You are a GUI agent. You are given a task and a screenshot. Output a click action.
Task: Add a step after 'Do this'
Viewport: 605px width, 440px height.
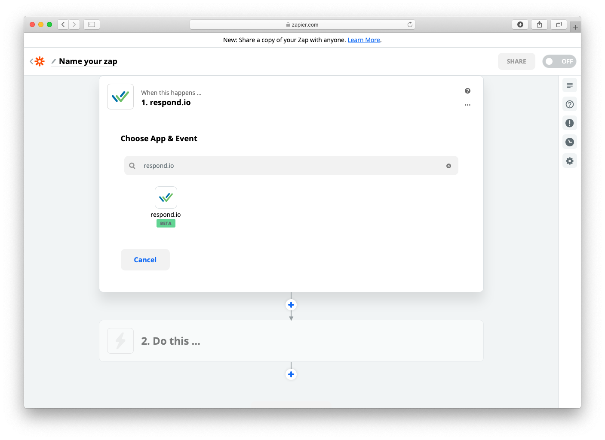click(x=291, y=374)
